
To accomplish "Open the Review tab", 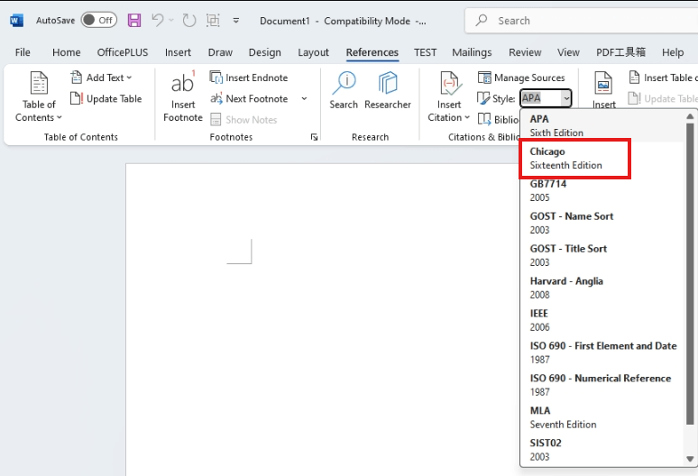I will click(x=525, y=52).
